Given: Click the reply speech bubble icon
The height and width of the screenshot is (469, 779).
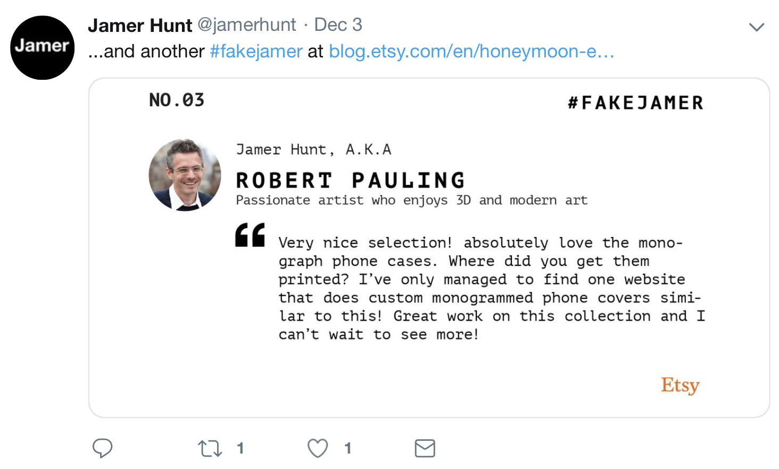Looking at the screenshot, I should pos(102,448).
